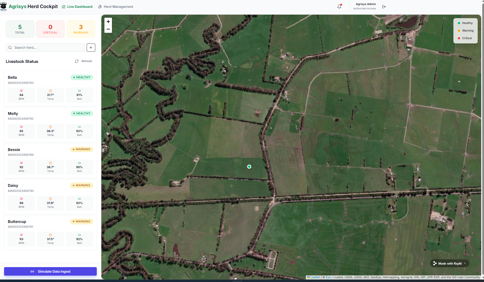The width and height of the screenshot is (484, 282).
Task: Click Bessie's temperature icon
Action: pyautogui.click(x=50, y=163)
